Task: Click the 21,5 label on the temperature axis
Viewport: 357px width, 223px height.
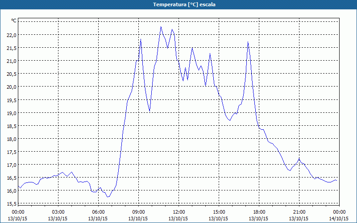Action: point(12,48)
